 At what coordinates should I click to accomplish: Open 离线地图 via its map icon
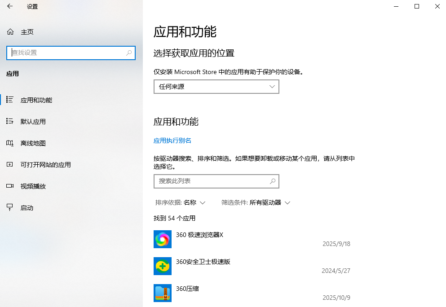(10, 143)
